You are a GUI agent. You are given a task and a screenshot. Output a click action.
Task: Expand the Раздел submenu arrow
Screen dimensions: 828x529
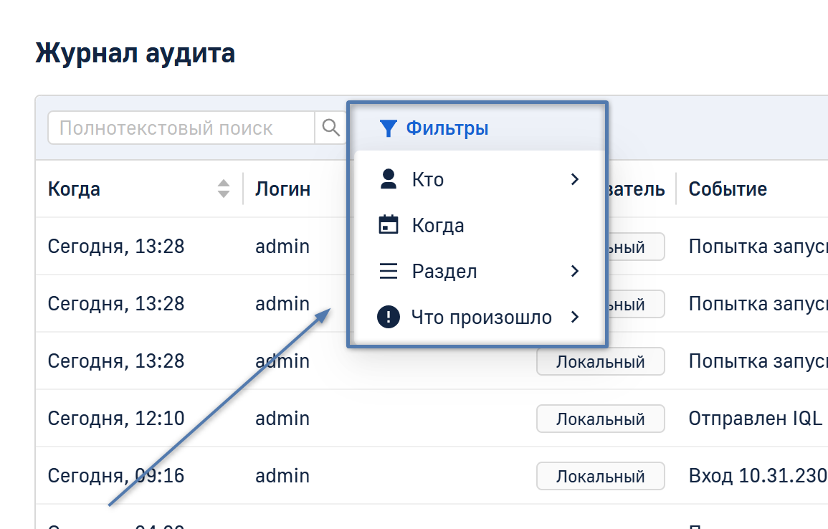coord(574,271)
